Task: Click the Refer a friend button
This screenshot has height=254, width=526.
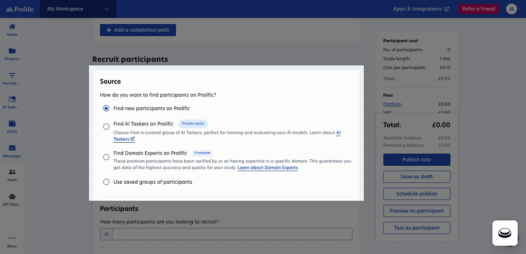Action: tap(479, 9)
